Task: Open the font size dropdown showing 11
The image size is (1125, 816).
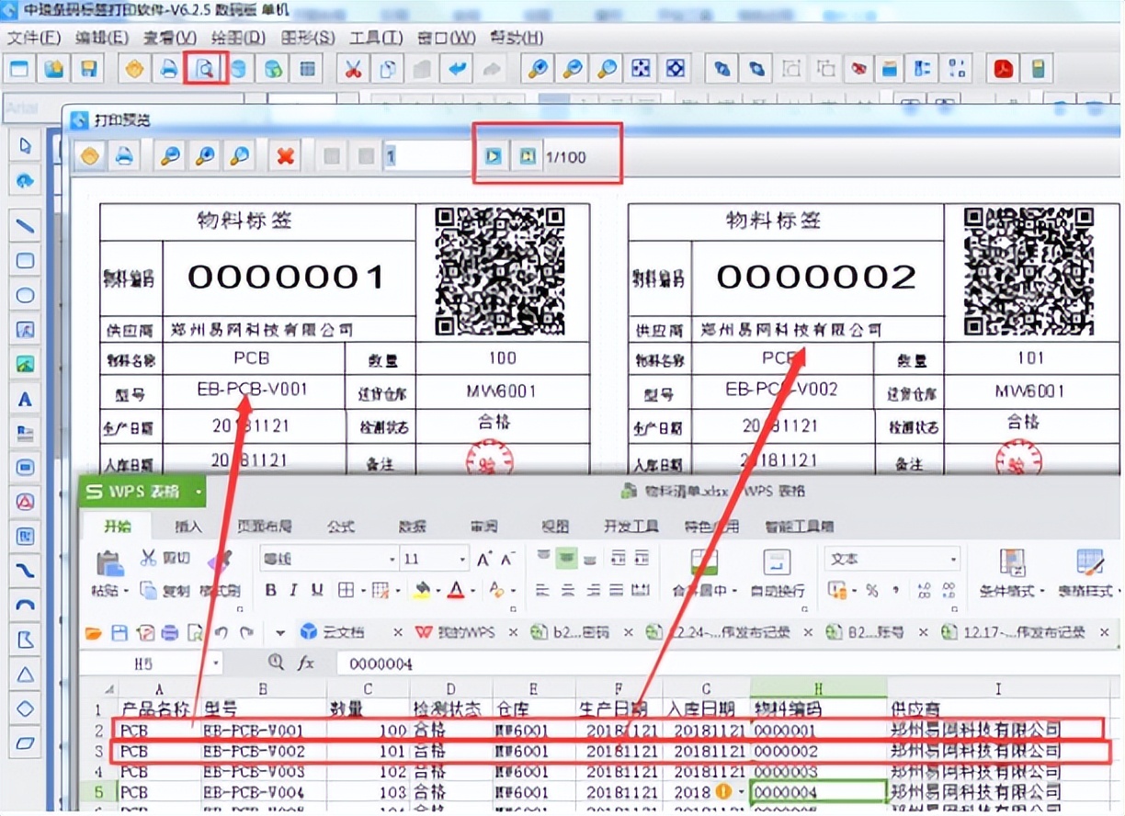Action: tap(461, 559)
